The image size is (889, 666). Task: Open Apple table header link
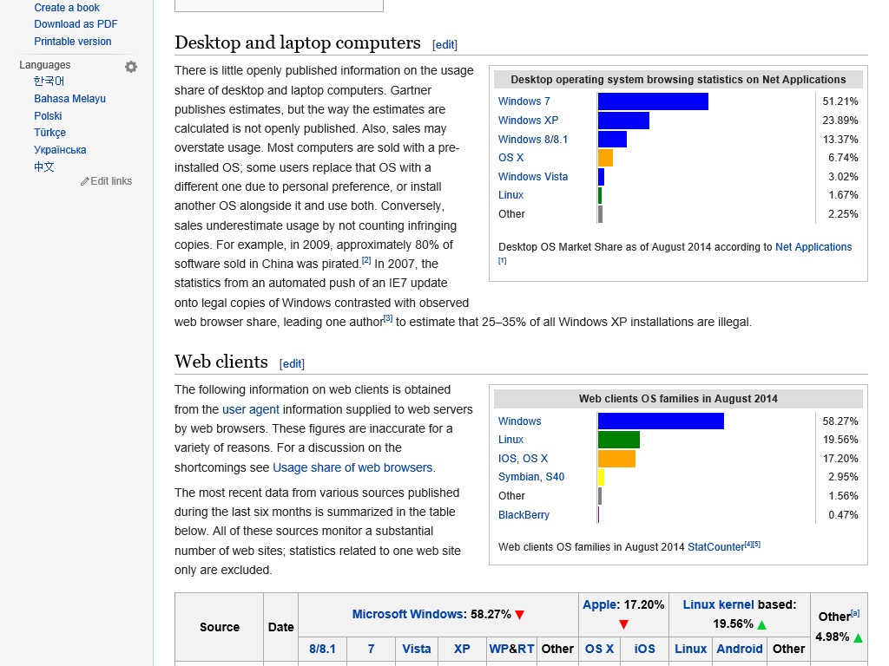599,604
